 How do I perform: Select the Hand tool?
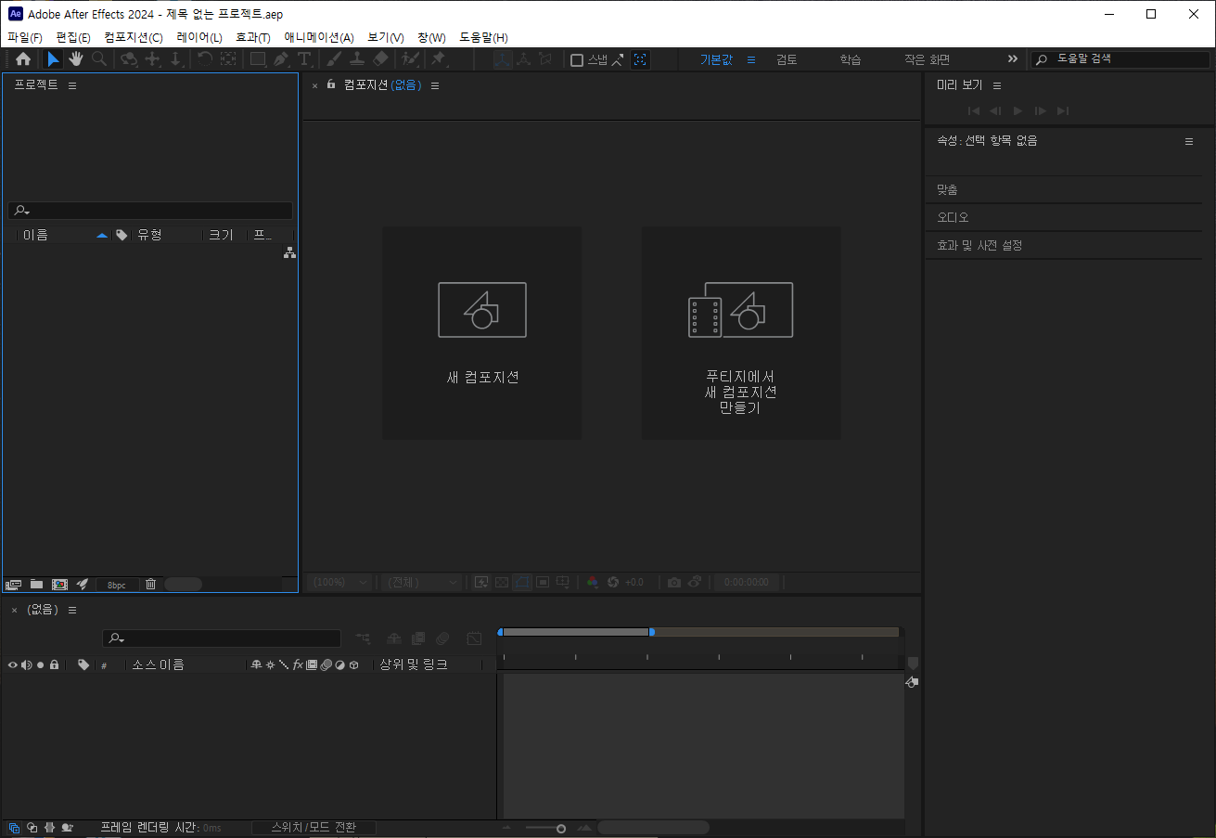(x=75, y=59)
